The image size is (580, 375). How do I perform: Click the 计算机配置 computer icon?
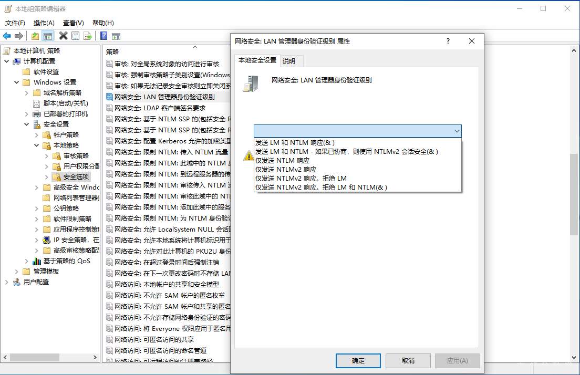coord(17,61)
